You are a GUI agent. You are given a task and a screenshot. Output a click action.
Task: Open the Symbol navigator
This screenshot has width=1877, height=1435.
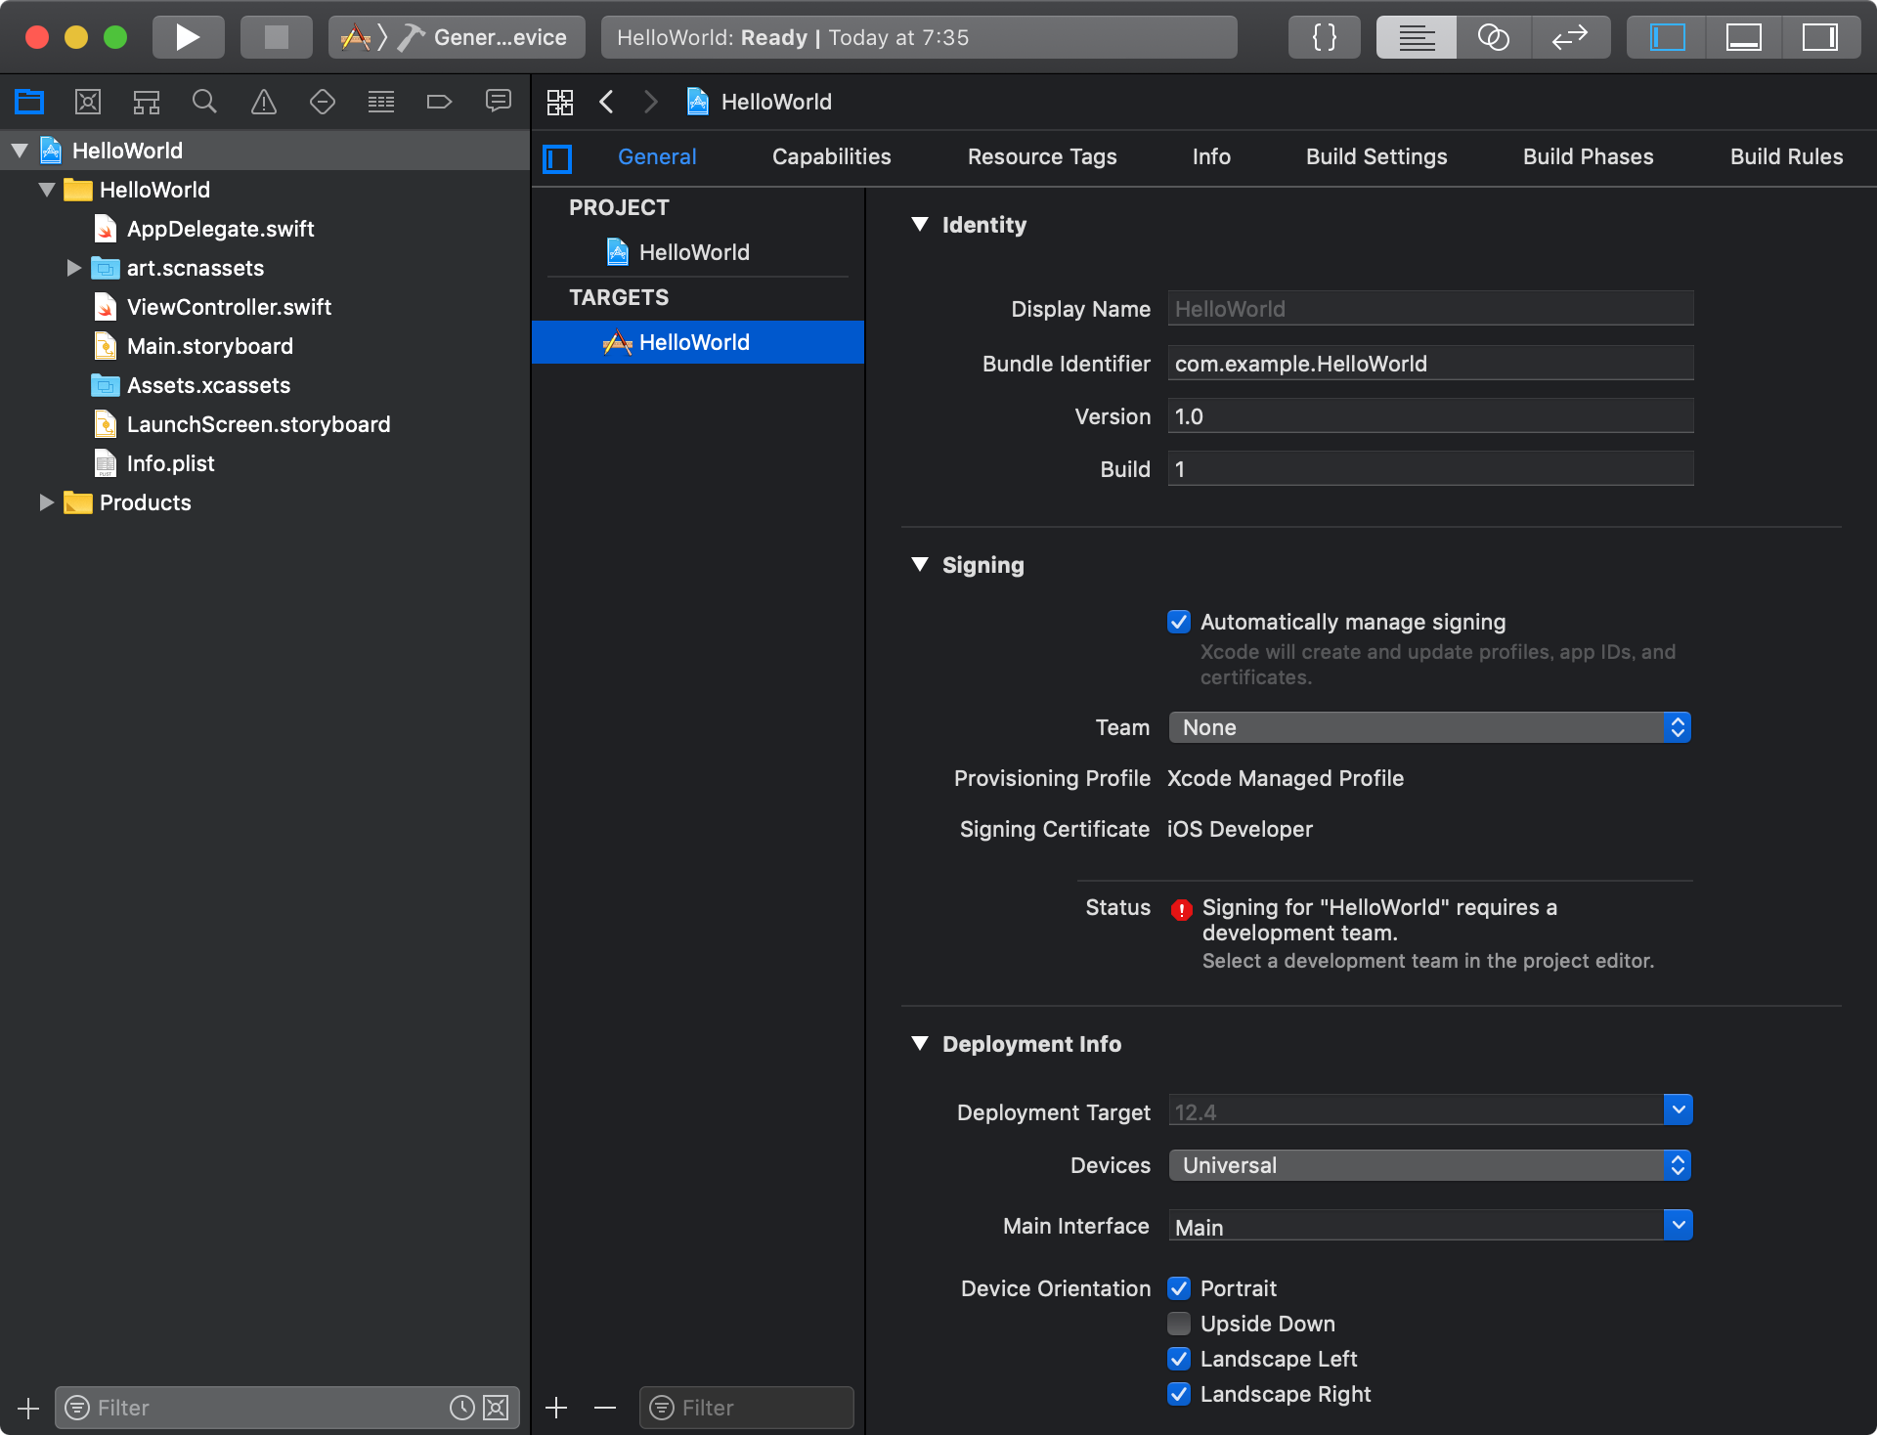147,102
